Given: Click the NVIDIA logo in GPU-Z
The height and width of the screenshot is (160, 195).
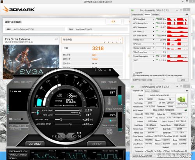Looking at the screenshot, I should (x=182, y=101).
